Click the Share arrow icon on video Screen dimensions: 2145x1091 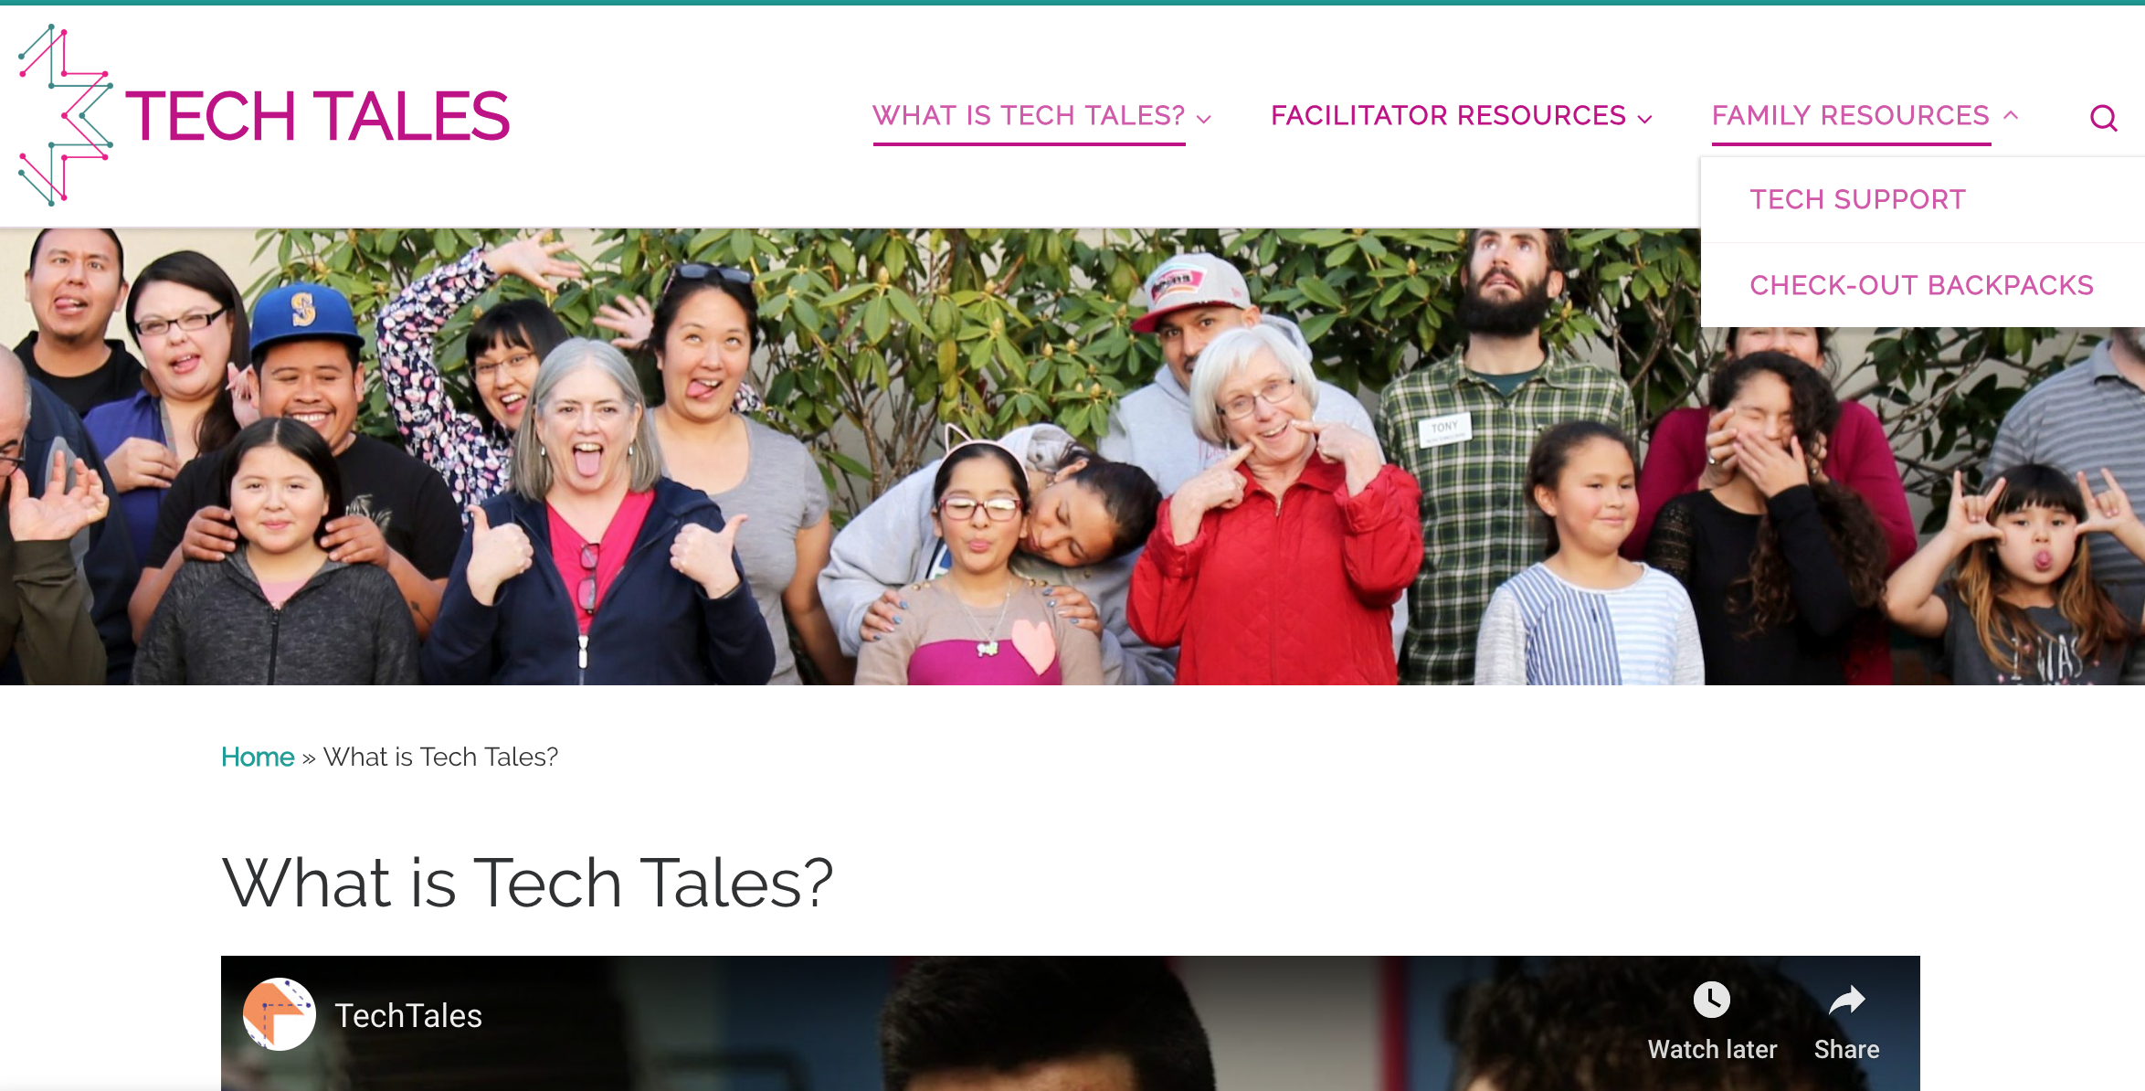pos(1846,1001)
